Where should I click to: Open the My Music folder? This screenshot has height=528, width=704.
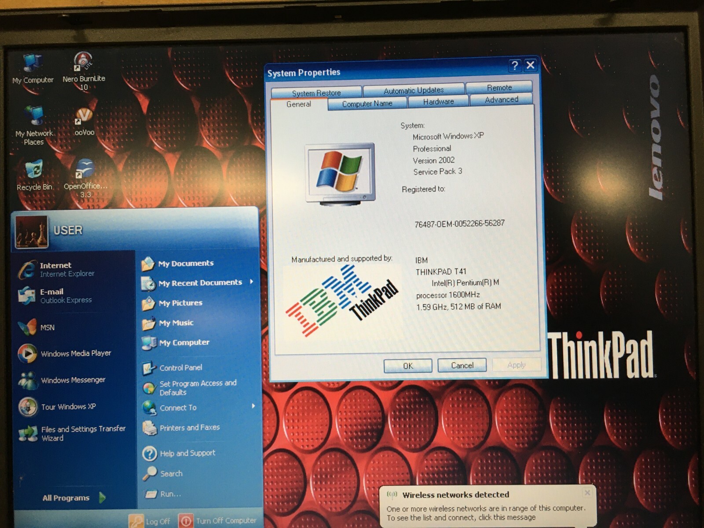168,323
